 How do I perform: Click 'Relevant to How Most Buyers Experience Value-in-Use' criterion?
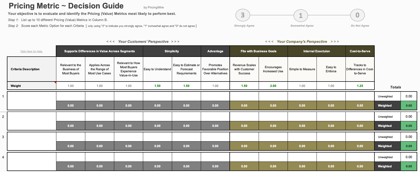pos(129,69)
